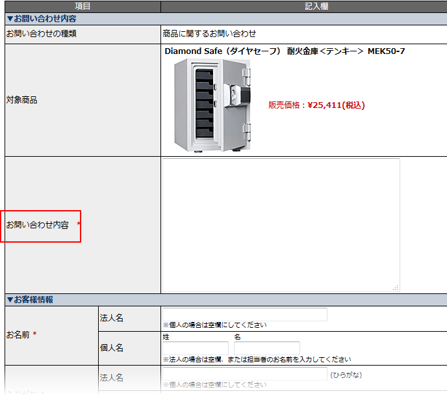Click note ※法人の場合は空欄、または担当者のお名前
The height and width of the screenshot is (402, 447).
257,360
